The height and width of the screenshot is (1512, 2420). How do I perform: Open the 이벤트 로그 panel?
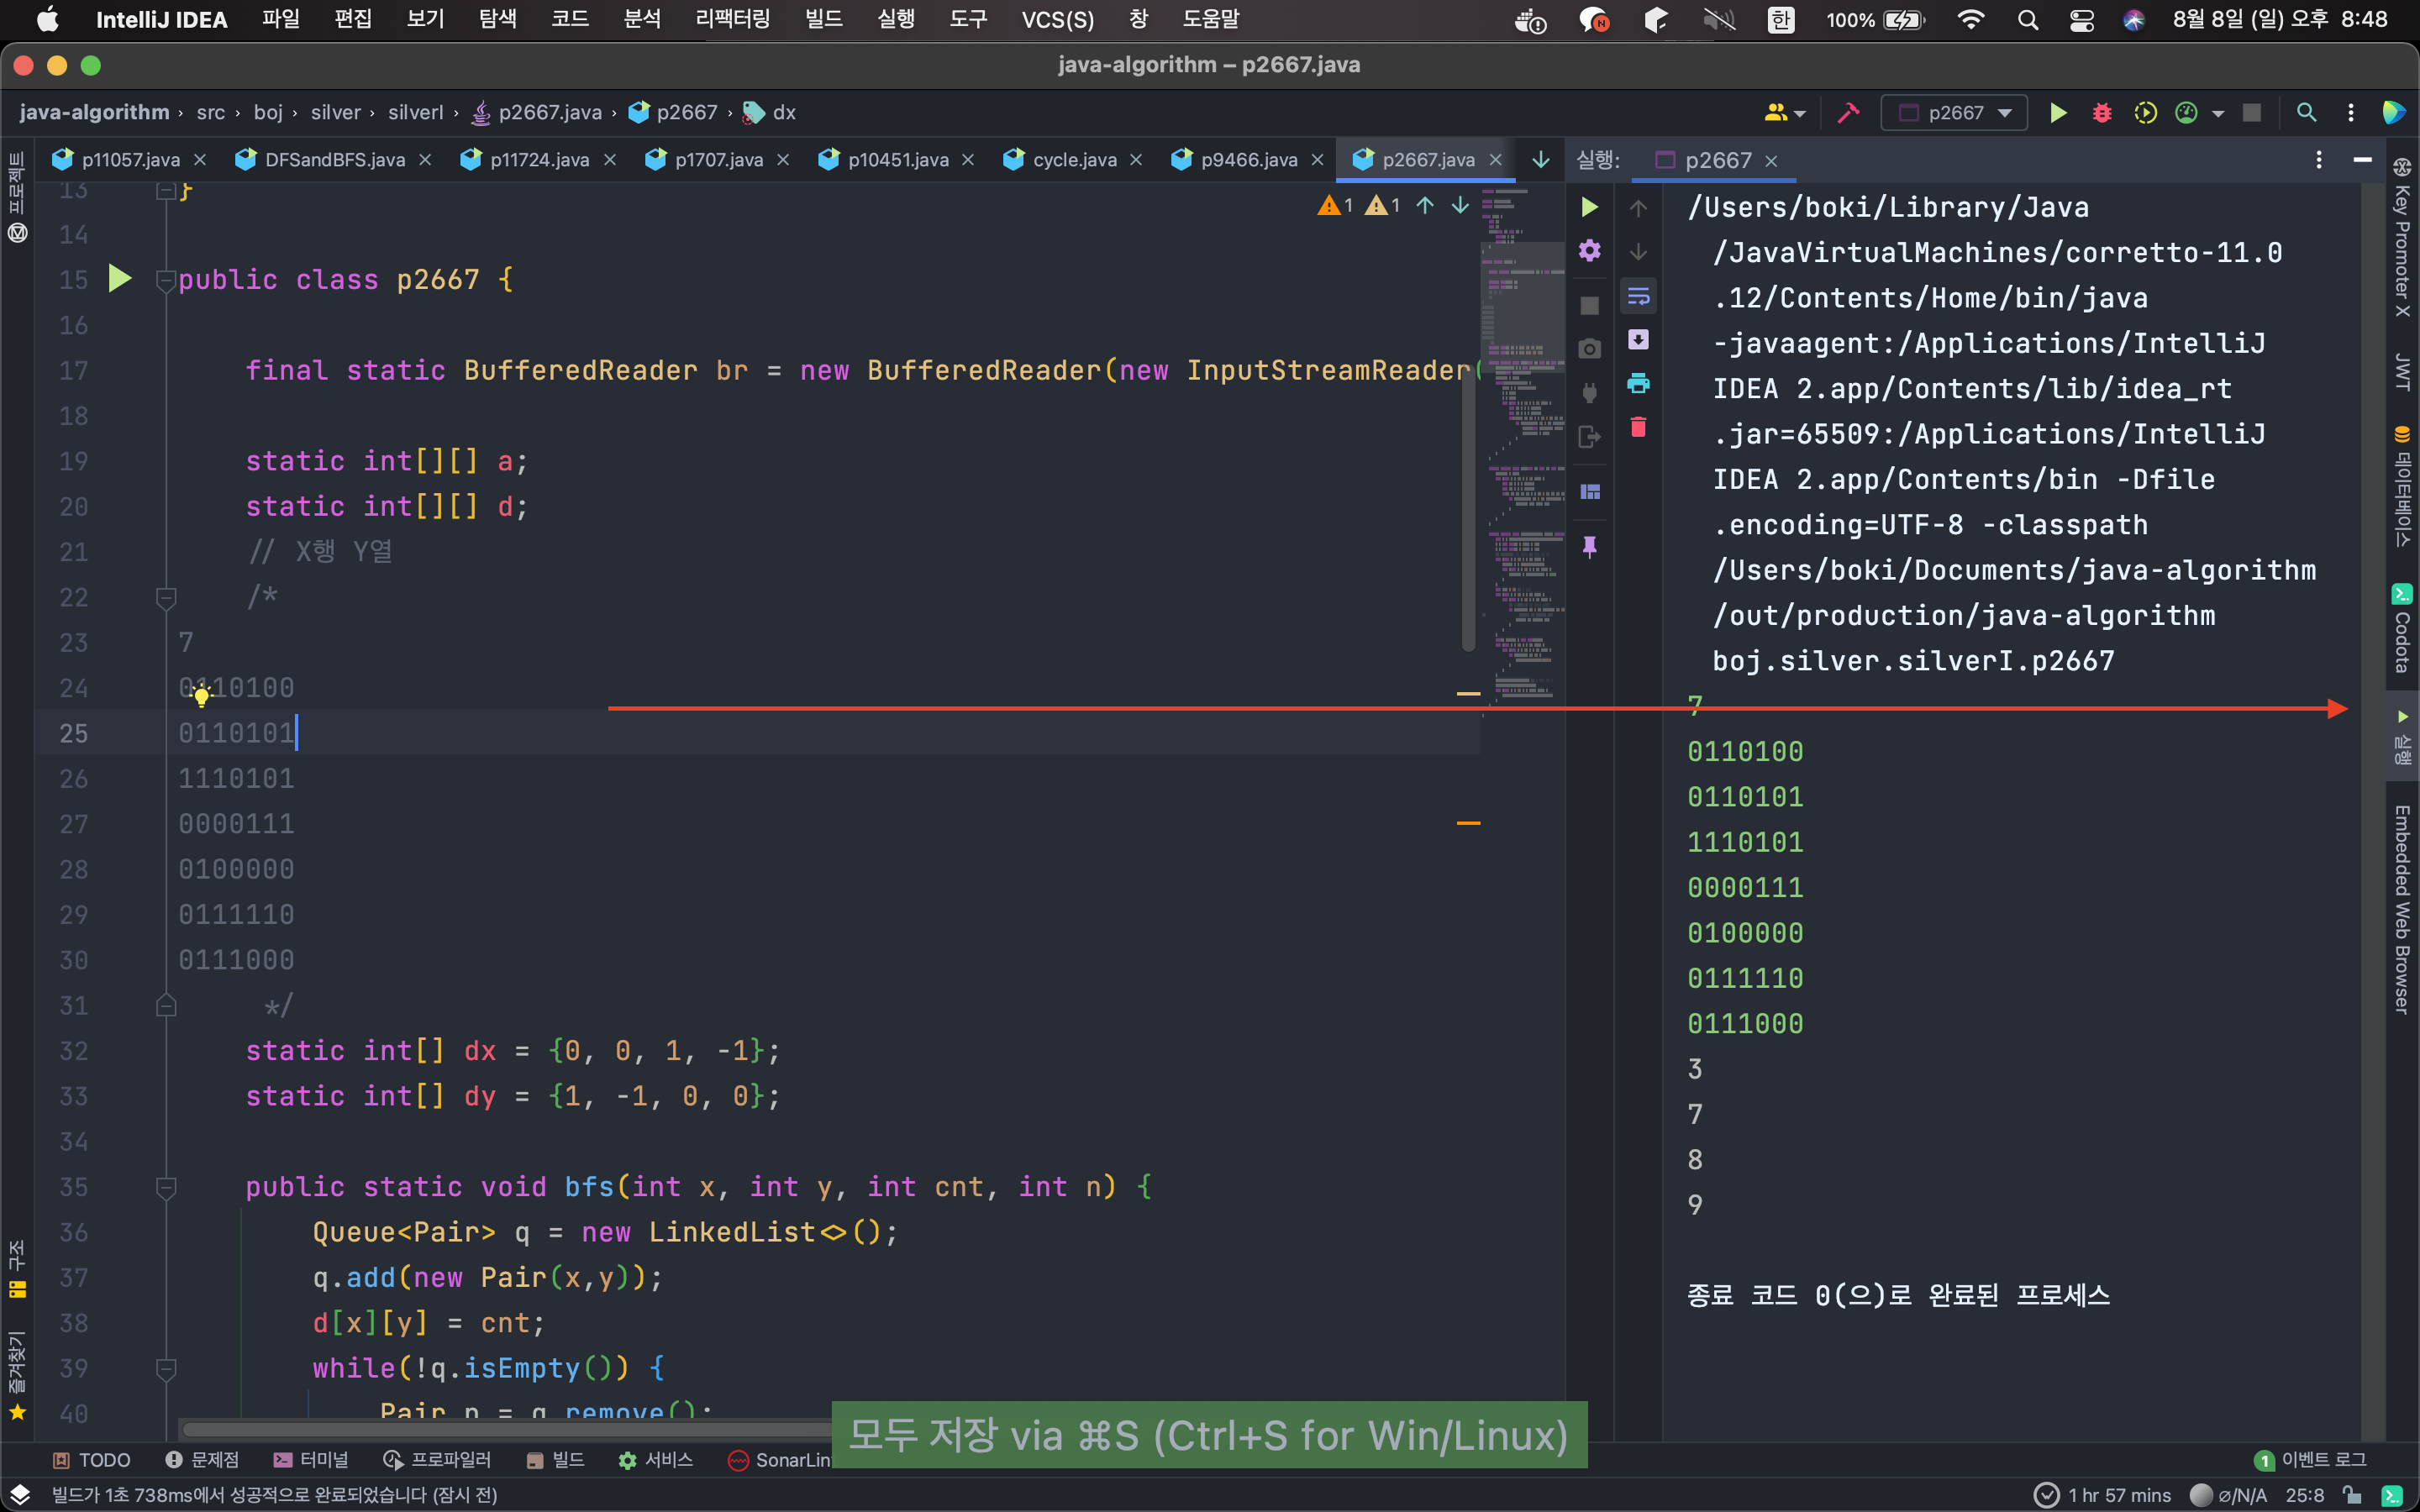(x=2312, y=1460)
